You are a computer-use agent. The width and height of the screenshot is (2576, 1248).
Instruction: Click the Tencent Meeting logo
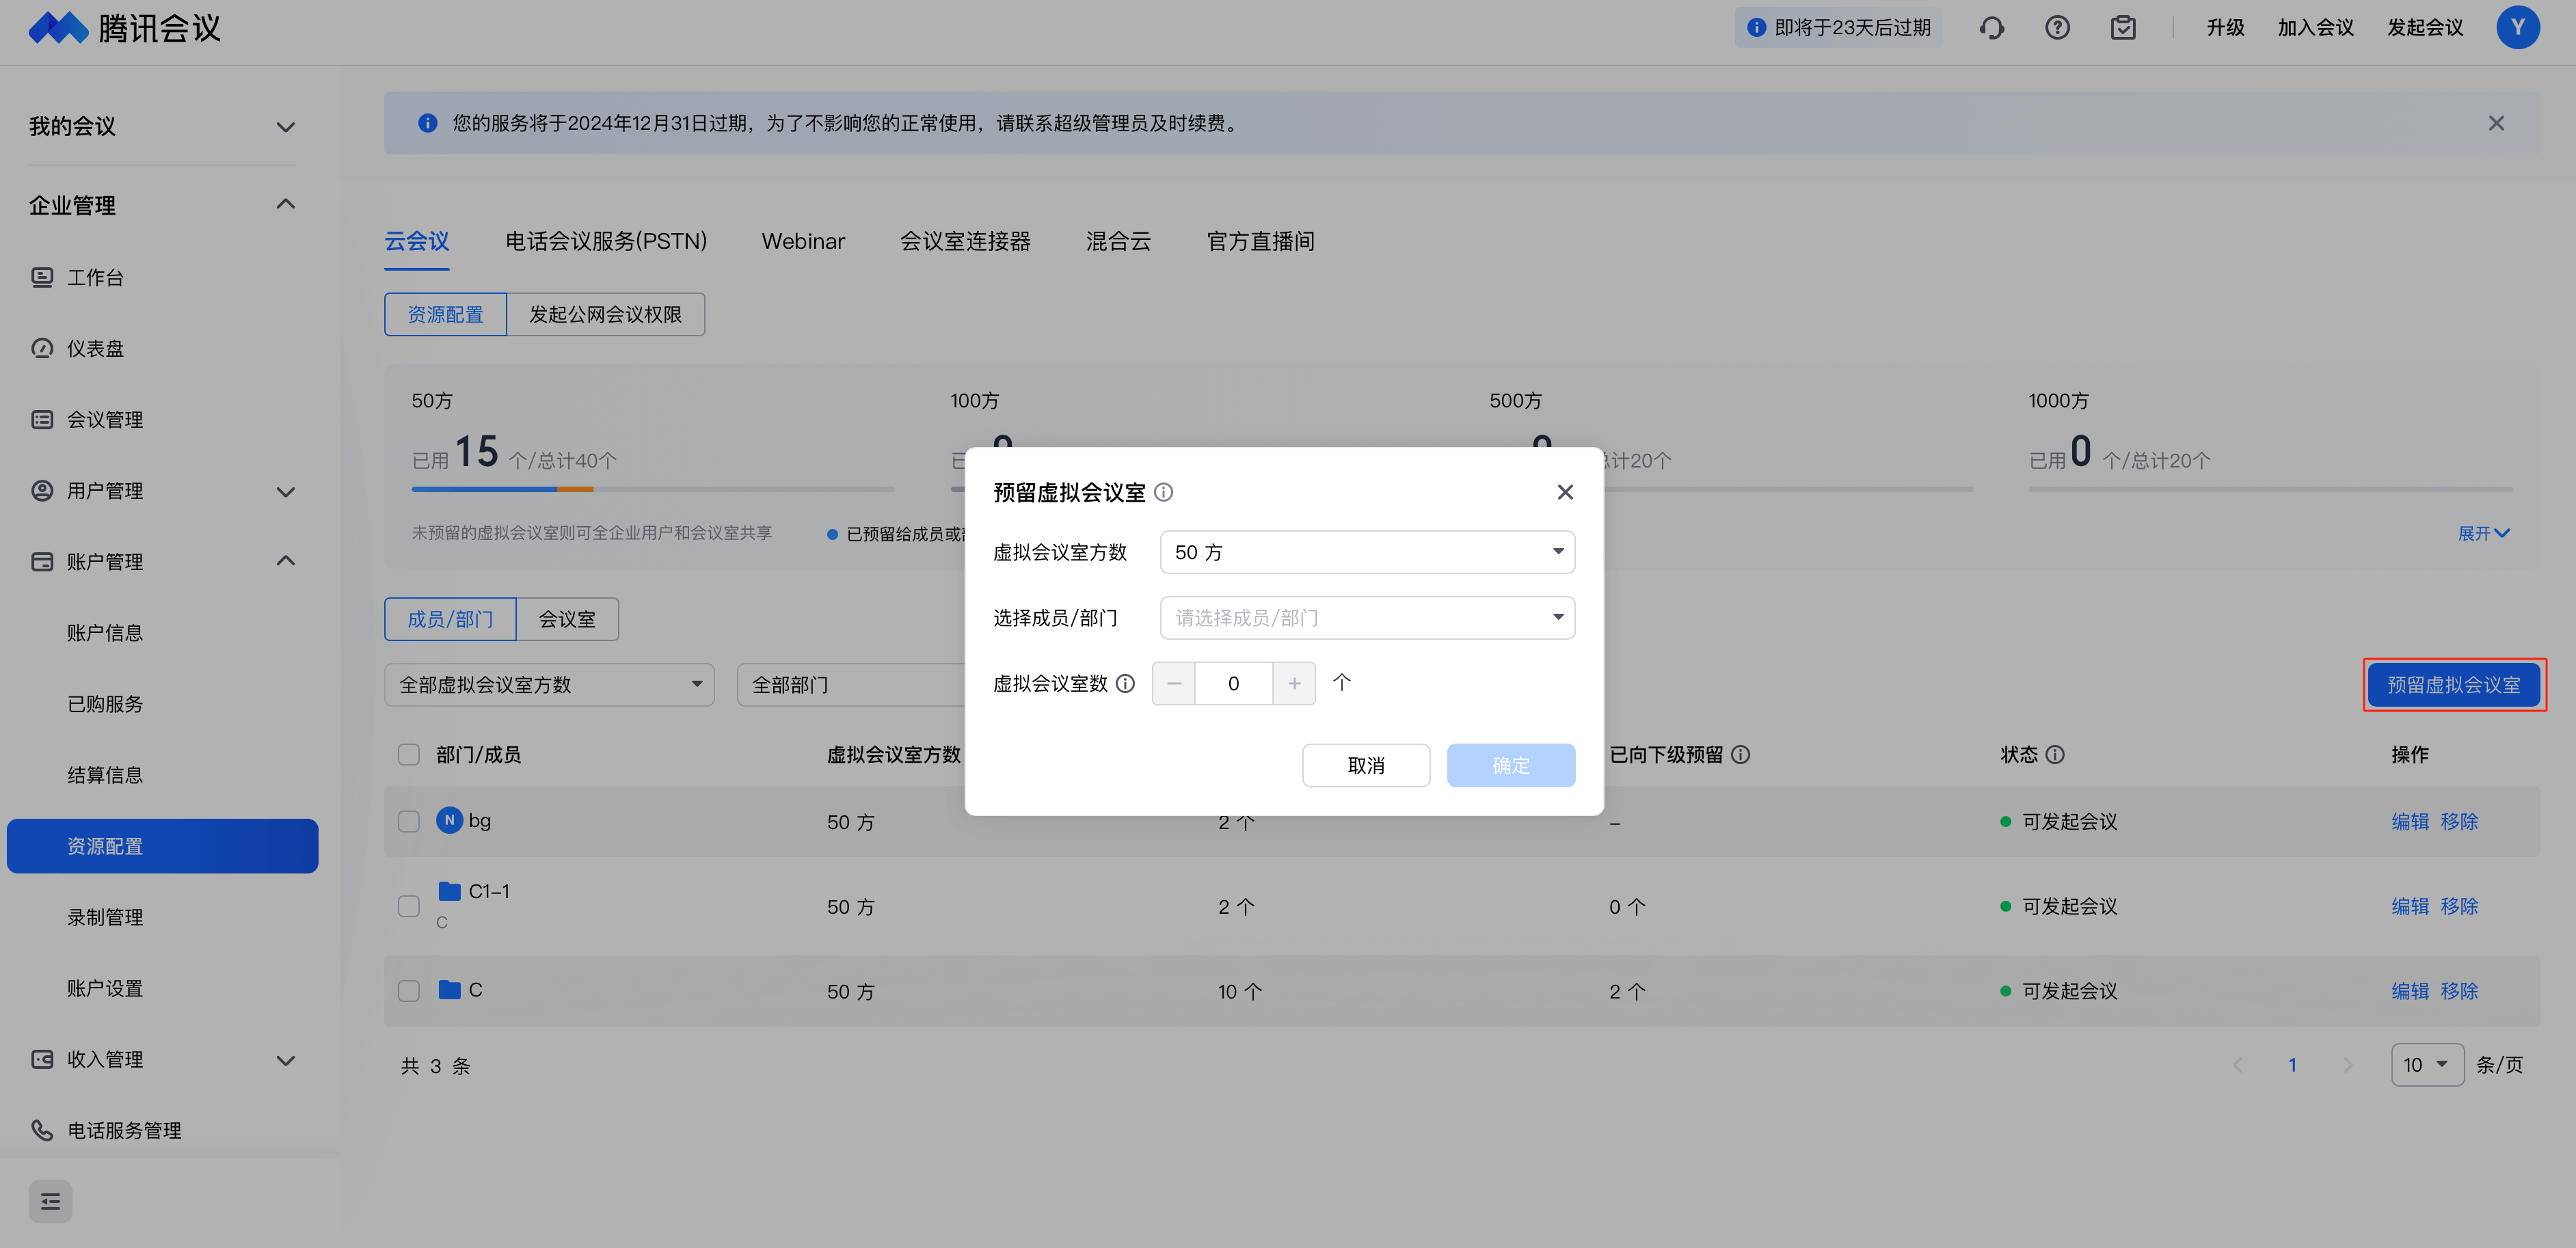point(124,28)
